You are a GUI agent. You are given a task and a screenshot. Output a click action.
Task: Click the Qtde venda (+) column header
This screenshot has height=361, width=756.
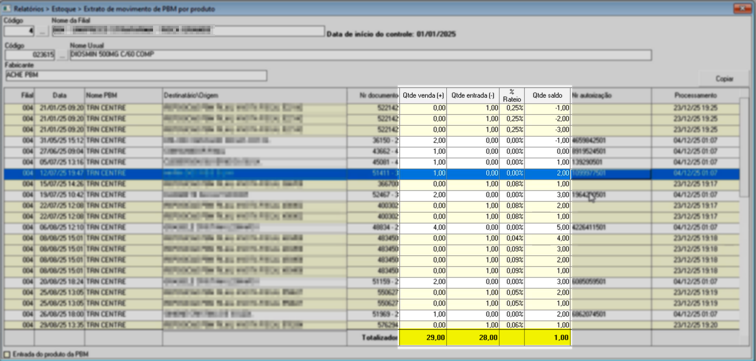point(423,95)
